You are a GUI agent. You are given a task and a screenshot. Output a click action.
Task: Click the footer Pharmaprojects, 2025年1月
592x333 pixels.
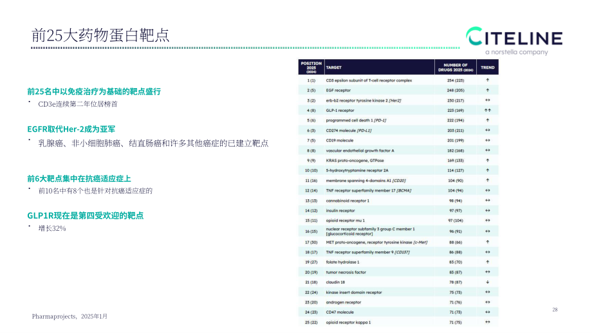pyautogui.click(x=69, y=316)
